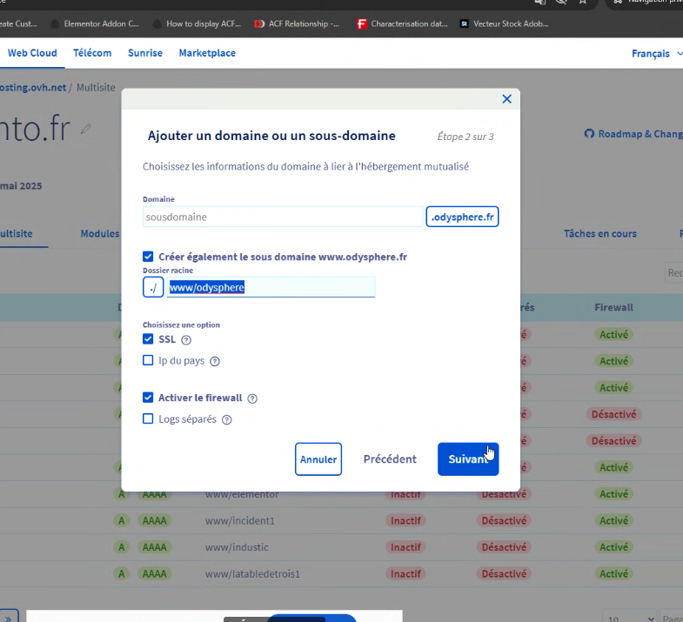Click the Logs séparés help icon

[227, 420]
